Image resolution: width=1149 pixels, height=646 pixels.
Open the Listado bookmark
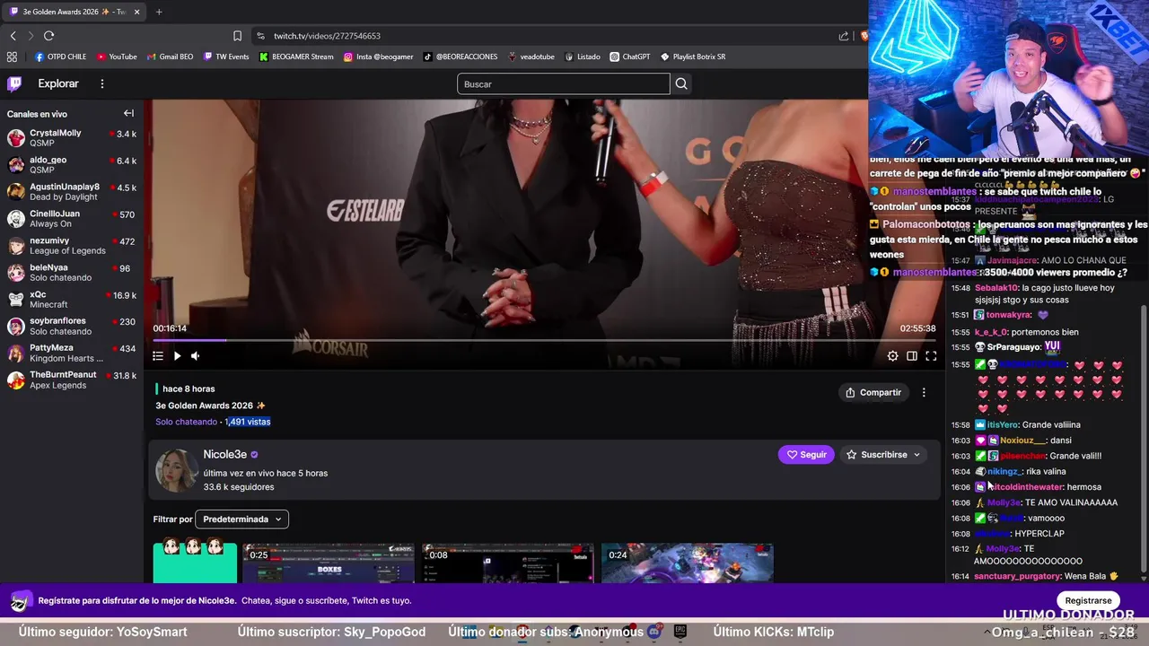(583, 57)
